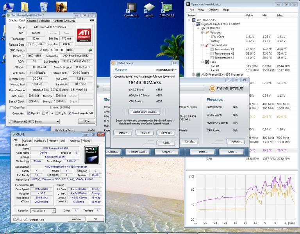Click the ITE IT8720F chip icon
The image size is (300, 234).
point(203,28)
